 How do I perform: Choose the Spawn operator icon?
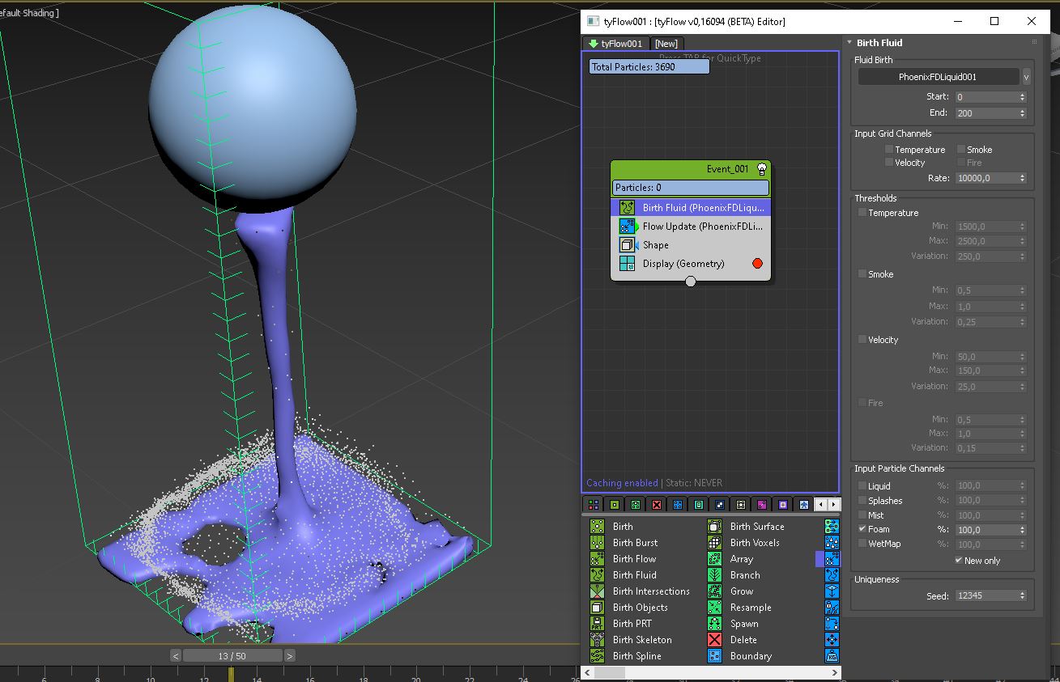pos(715,624)
